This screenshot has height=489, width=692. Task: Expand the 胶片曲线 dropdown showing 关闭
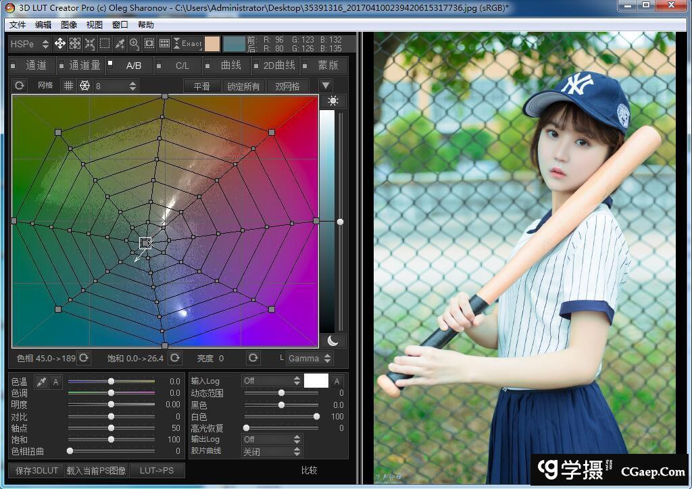point(272,451)
